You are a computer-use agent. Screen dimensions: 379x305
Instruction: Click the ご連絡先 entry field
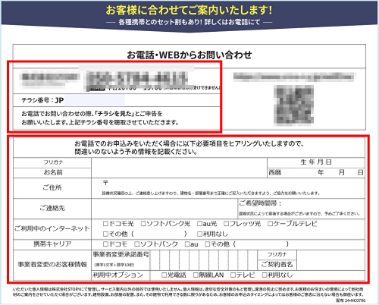point(164,209)
